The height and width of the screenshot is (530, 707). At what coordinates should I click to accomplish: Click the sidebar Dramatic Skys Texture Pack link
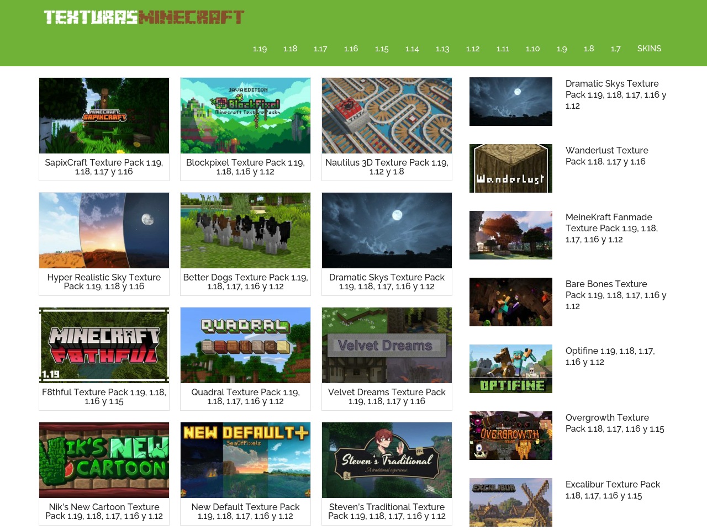(x=616, y=94)
